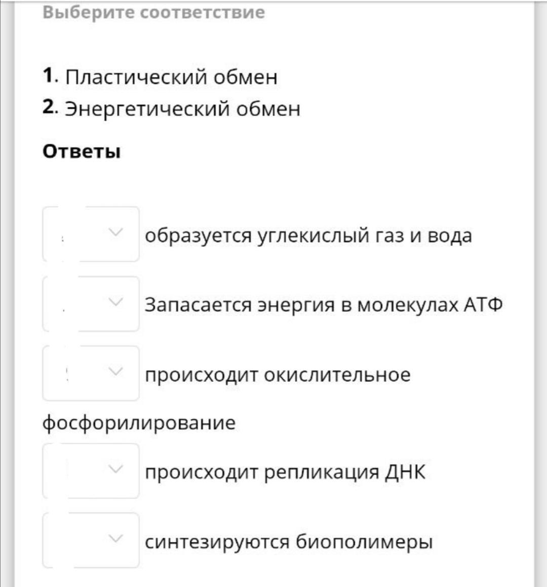Viewport: 547px width, 587px height.
Task: Click the text 'происходит окислительное'
Action: point(278,375)
